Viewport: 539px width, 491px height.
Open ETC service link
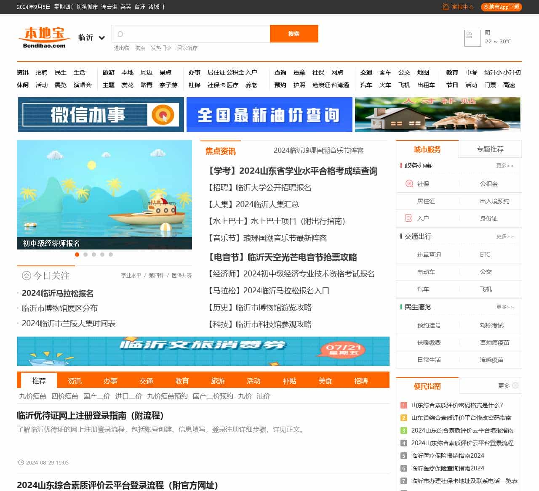(485, 254)
